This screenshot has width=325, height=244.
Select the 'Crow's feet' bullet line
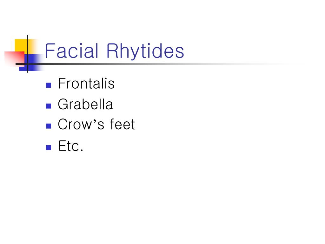pyautogui.click(x=96, y=124)
